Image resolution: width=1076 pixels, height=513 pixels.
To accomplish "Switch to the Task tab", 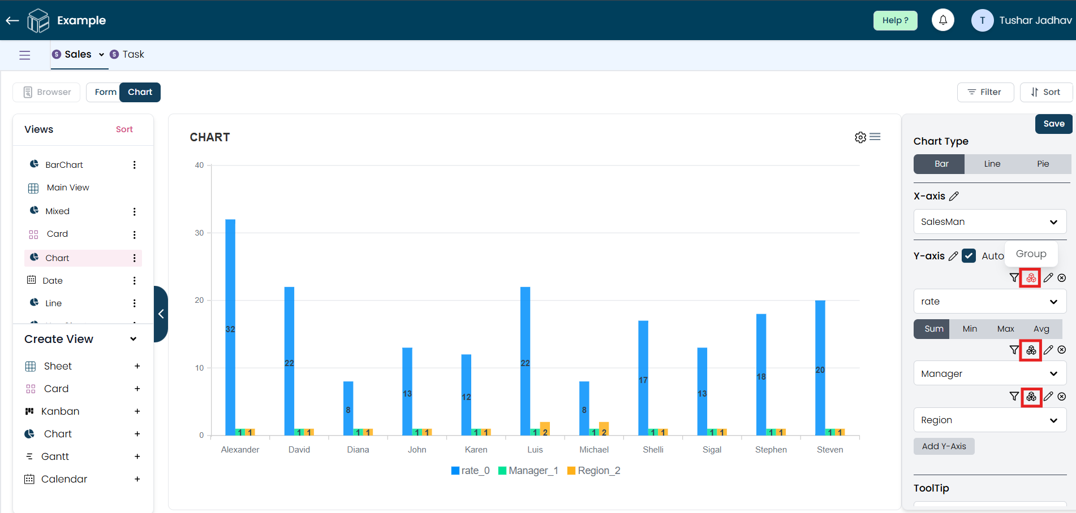I will 133,54.
